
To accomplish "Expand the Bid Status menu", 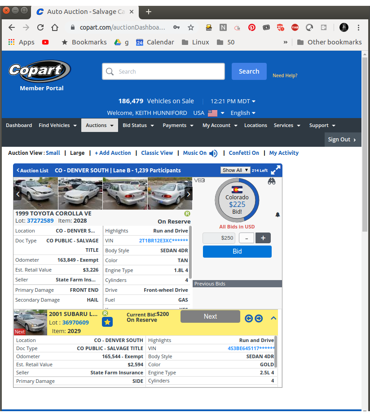I will pyautogui.click(x=138, y=125).
